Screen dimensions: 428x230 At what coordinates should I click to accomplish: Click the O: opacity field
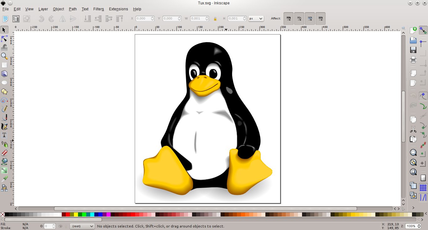click(x=50, y=226)
